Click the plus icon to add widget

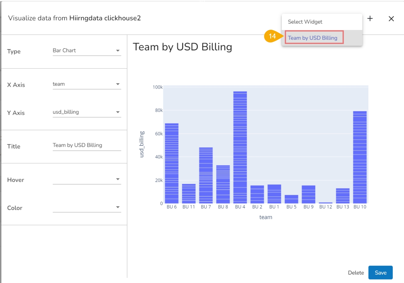pos(370,18)
